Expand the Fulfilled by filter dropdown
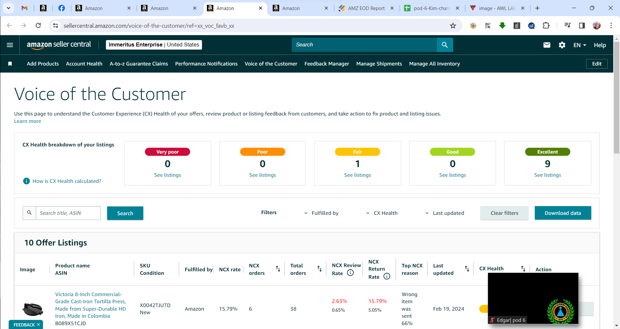 click(321, 213)
